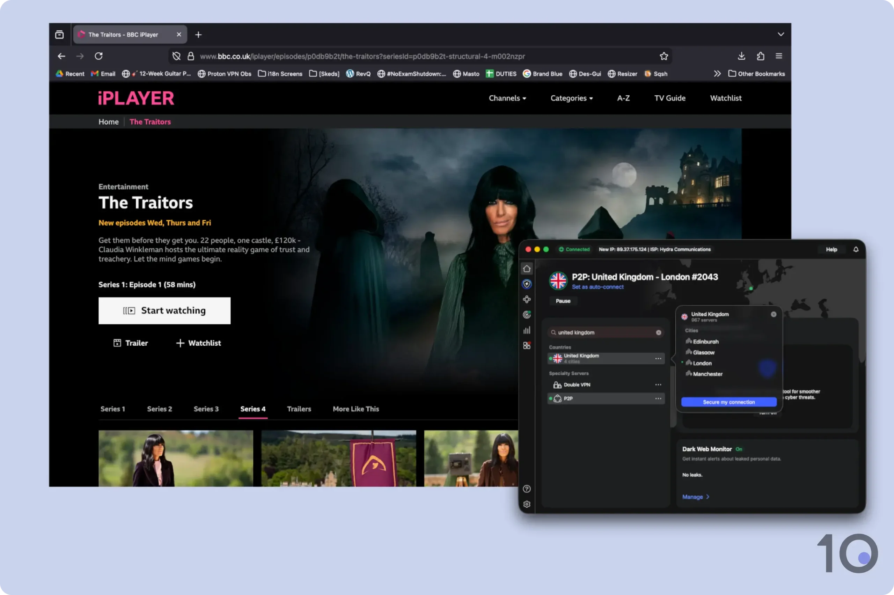Viewport: 894px width, 595px height.
Task: Expand the Channels dropdown in iPlayer
Action: click(x=507, y=98)
